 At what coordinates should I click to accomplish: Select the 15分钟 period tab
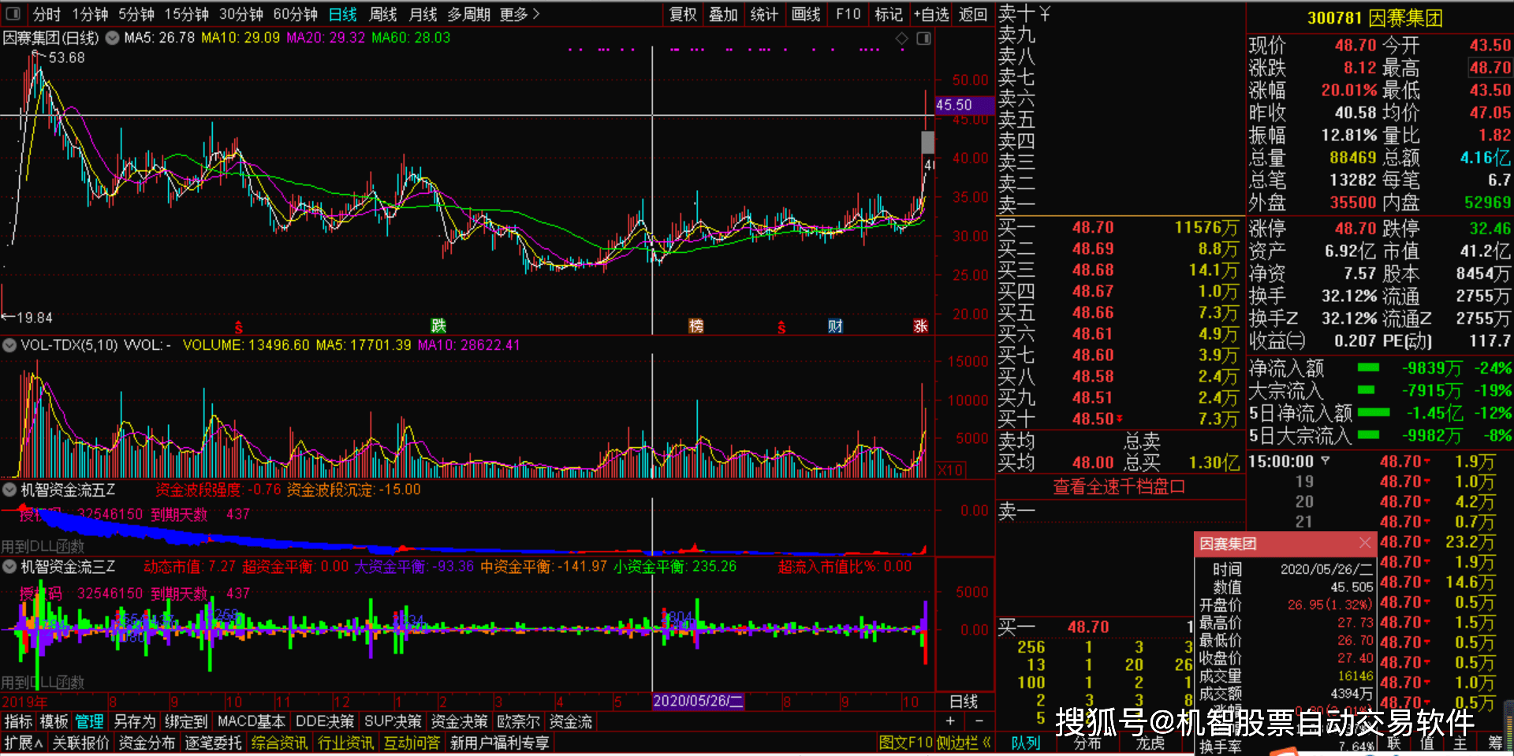187,14
